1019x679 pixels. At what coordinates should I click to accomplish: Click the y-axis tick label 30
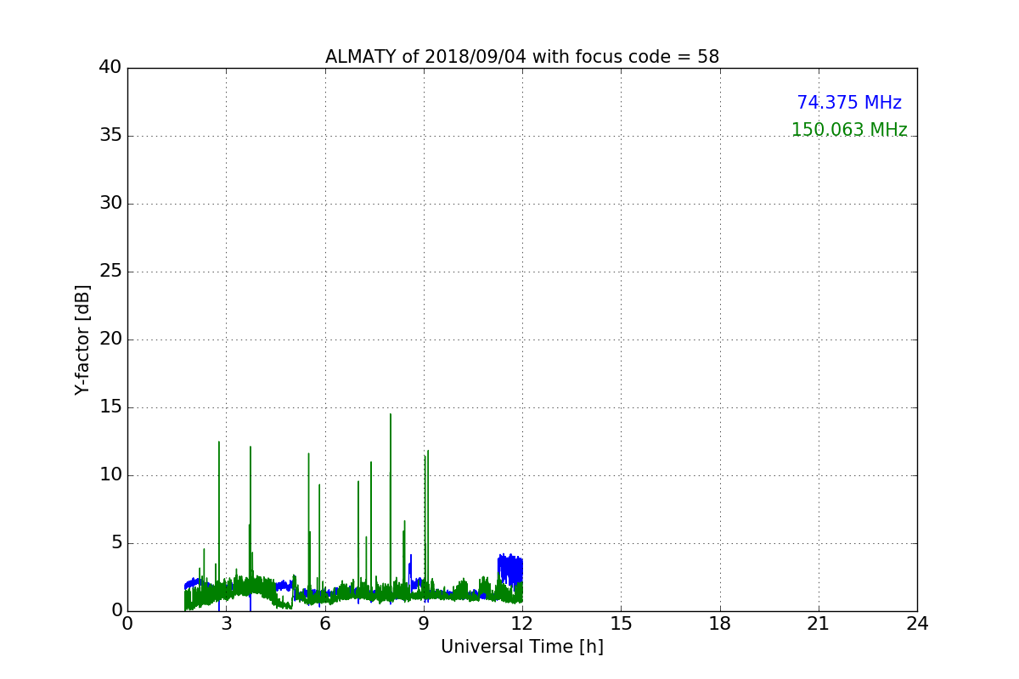pyautogui.click(x=110, y=204)
